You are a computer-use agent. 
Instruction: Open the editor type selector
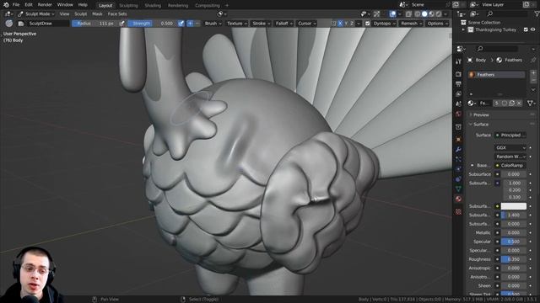[x=8, y=14]
